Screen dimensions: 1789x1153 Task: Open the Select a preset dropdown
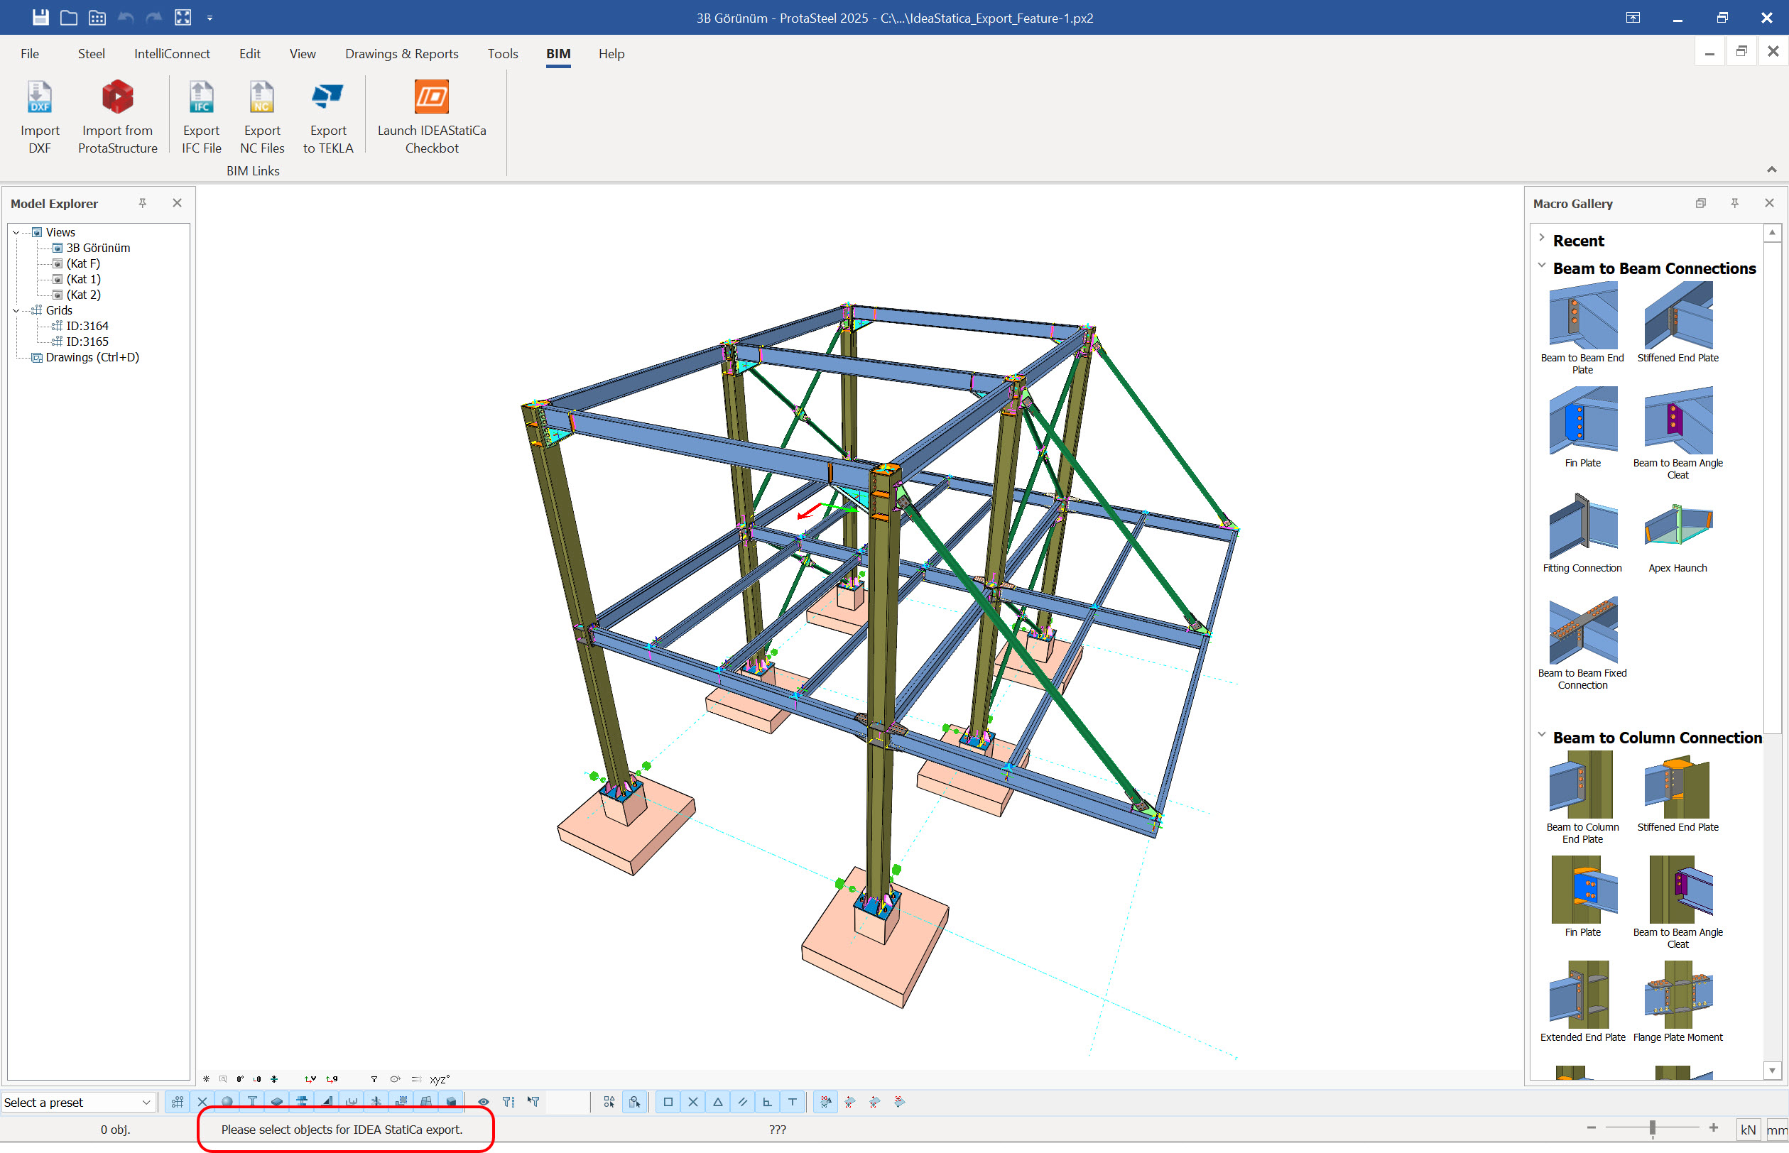click(146, 1102)
